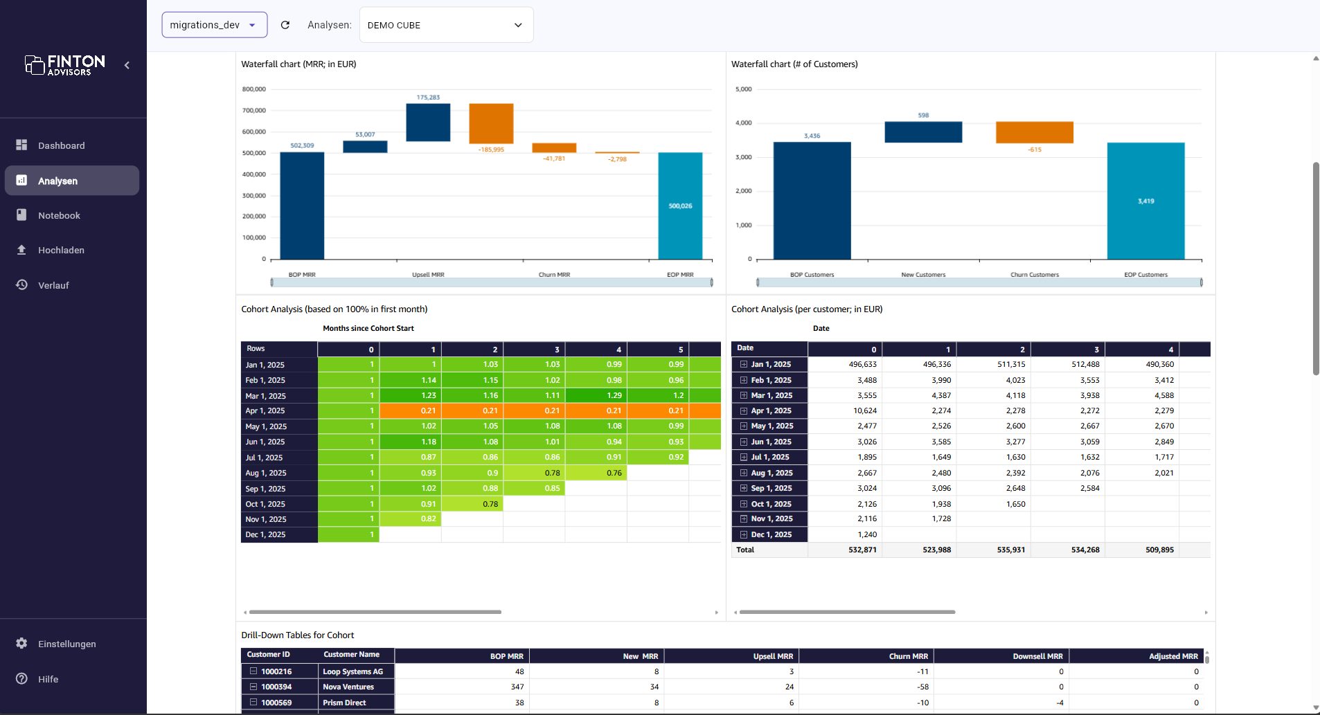Viewport: 1320px width, 715px height.
Task: Expand the May 1, 2025 cohort row
Action: click(744, 426)
